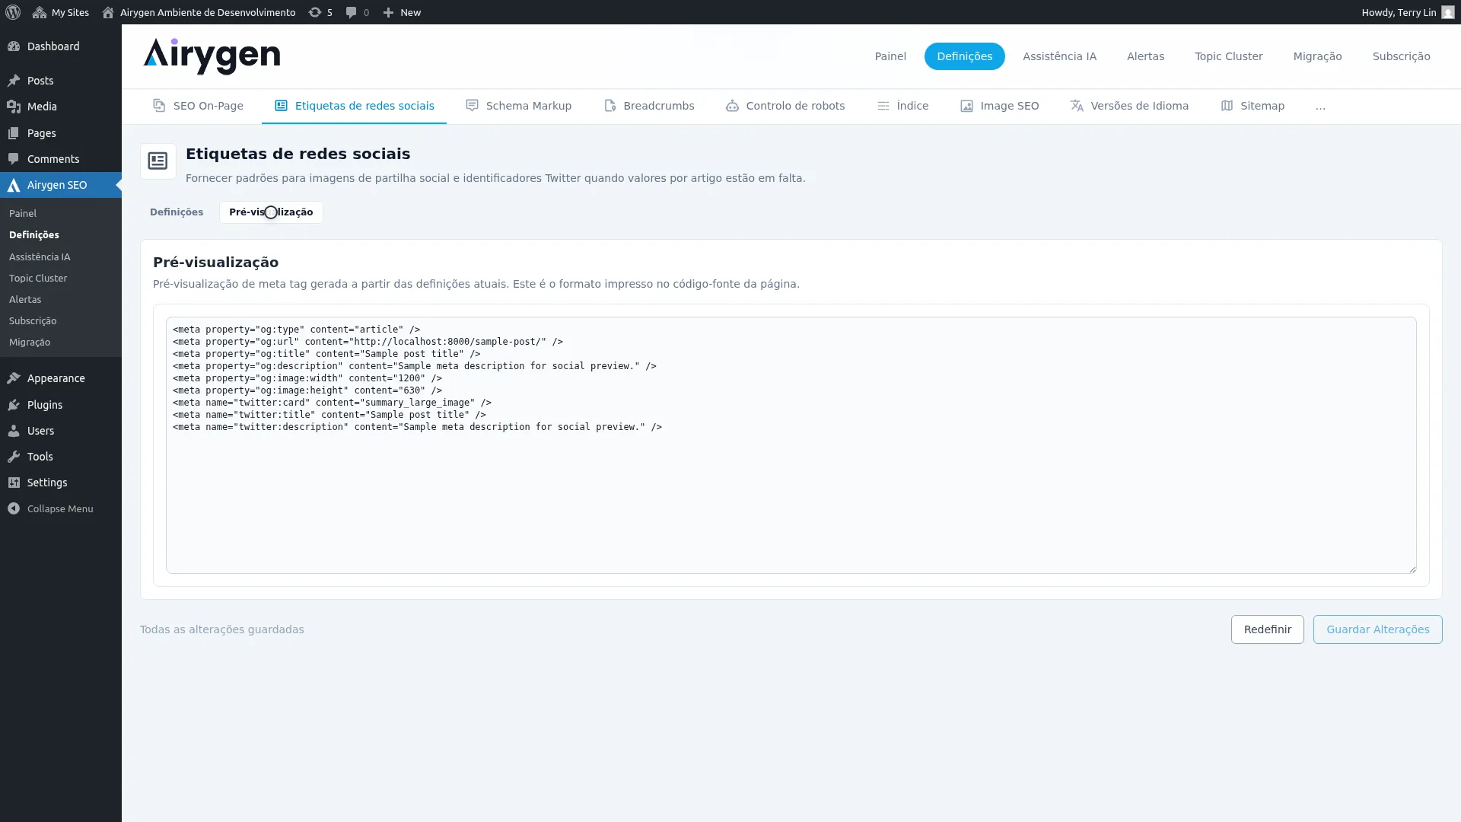Click the Pages icon in sidebar
This screenshot has width=1461, height=822.
pyautogui.click(x=14, y=133)
